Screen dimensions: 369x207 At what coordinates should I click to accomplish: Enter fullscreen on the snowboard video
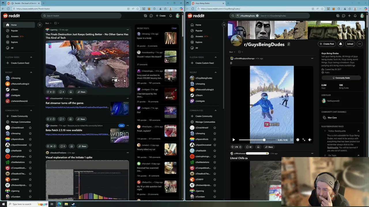coord(304,140)
